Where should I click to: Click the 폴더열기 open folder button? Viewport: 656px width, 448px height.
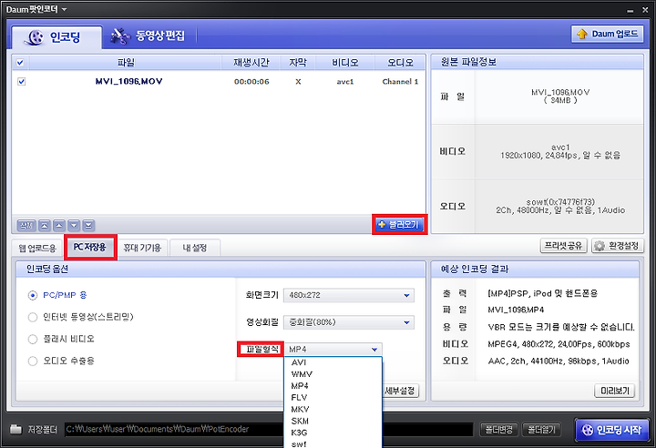click(541, 430)
